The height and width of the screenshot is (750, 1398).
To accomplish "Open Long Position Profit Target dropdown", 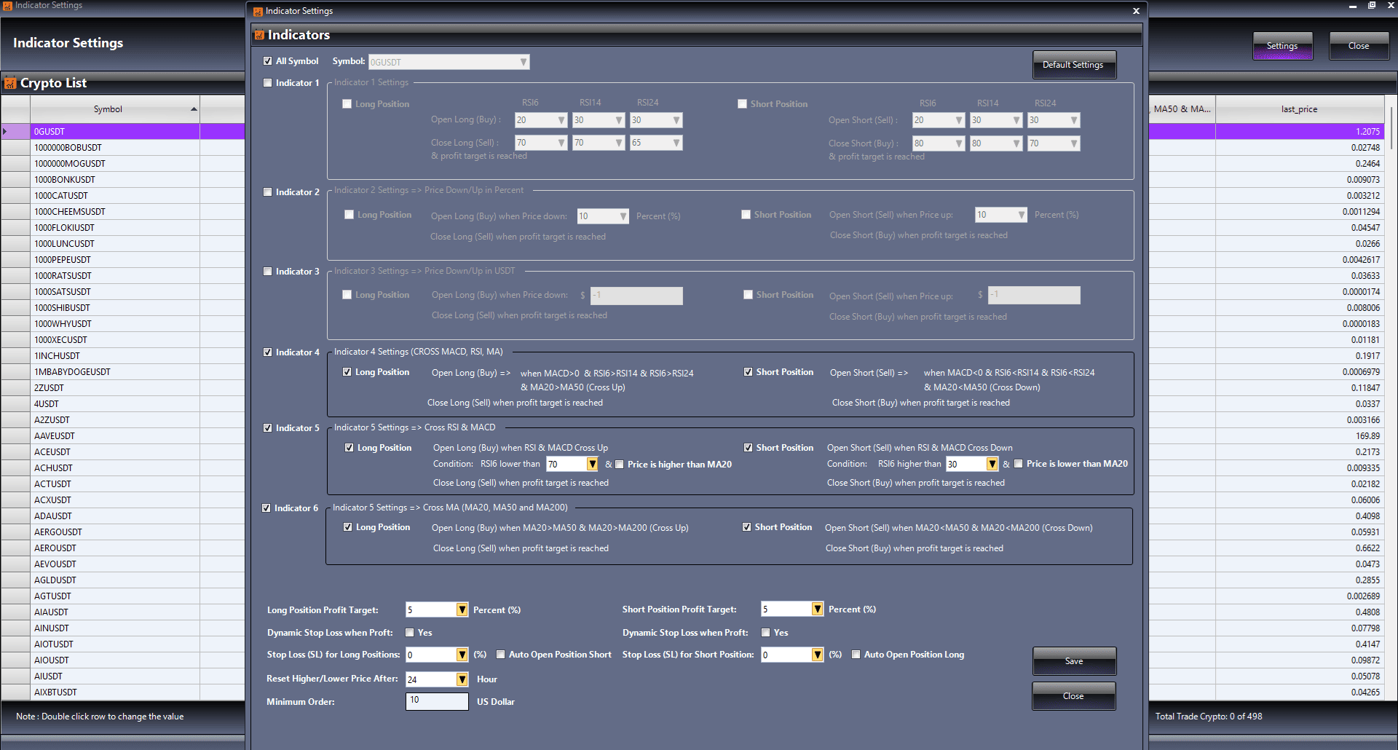I will pyautogui.click(x=462, y=609).
